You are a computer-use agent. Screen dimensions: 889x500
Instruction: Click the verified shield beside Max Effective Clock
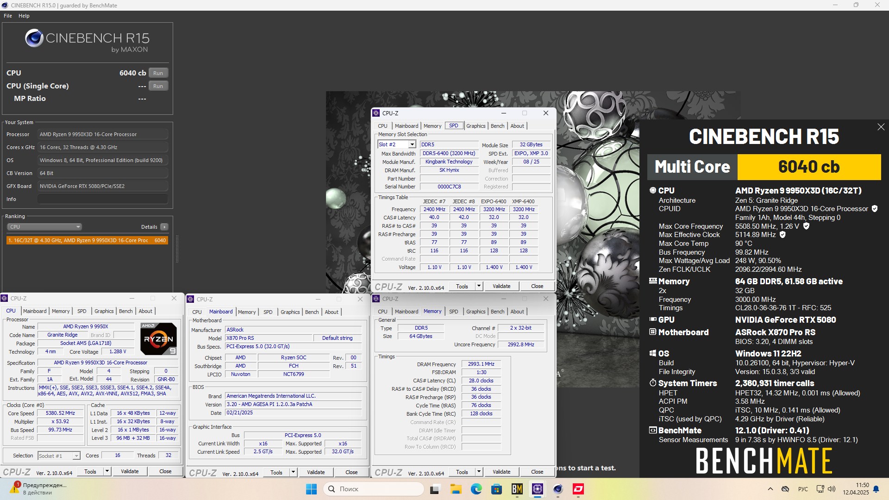783,235
